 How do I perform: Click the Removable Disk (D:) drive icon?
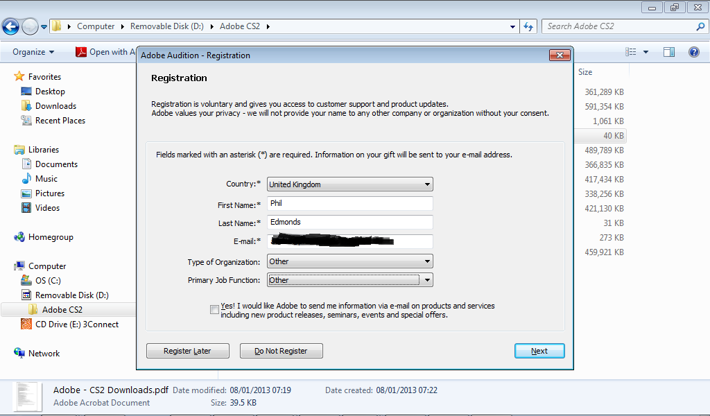26,295
